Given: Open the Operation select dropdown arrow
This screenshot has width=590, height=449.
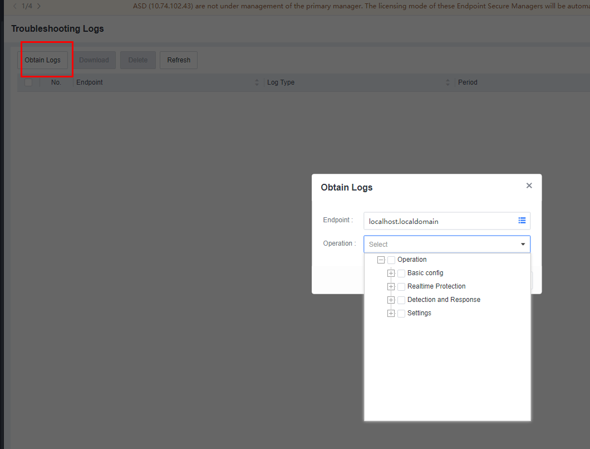Looking at the screenshot, I should (523, 245).
